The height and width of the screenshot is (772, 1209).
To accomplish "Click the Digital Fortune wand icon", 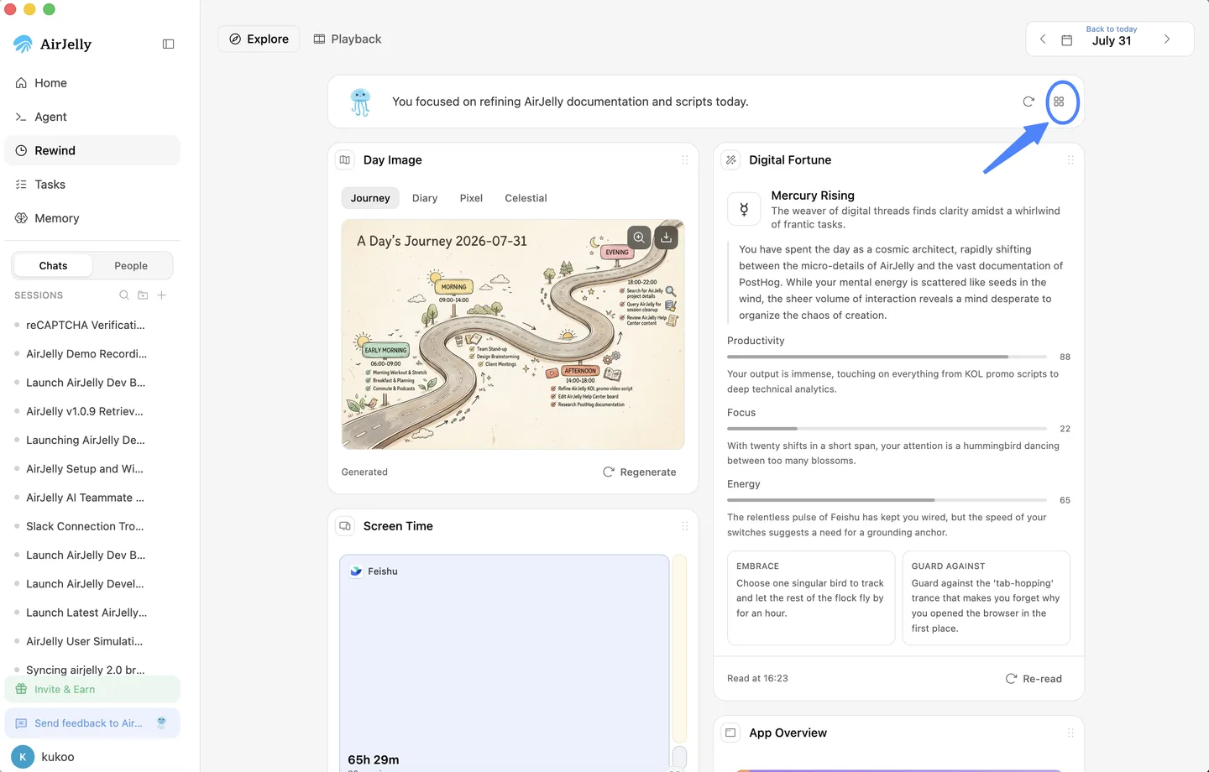I will (731, 159).
